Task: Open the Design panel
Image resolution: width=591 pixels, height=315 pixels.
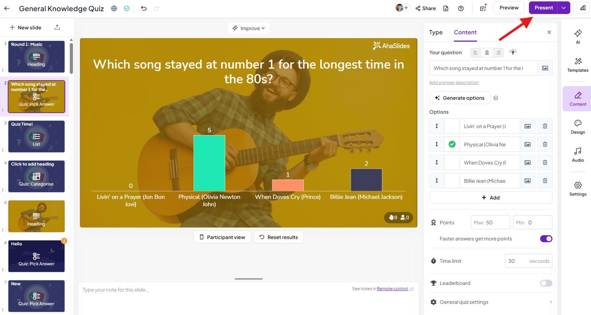Action: [x=578, y=127]
